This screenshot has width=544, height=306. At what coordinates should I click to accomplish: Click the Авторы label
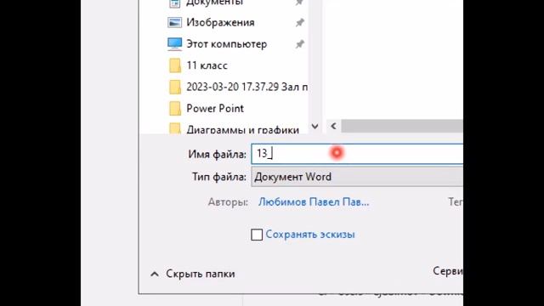[228, 202]
